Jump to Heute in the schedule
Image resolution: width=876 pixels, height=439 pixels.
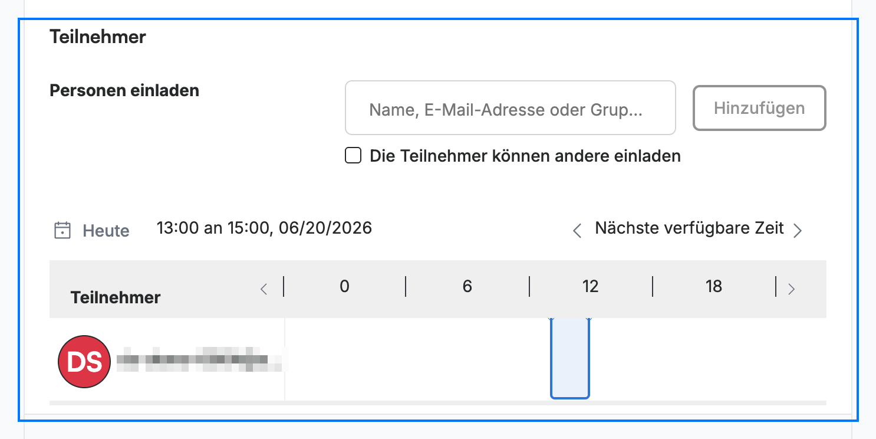click(106, 231)
